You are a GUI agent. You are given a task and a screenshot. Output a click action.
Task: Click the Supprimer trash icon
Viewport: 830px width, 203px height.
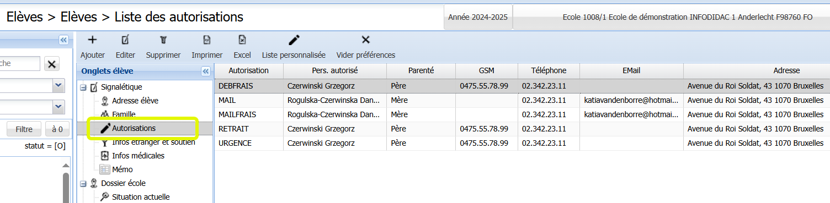tap(163, 40)
